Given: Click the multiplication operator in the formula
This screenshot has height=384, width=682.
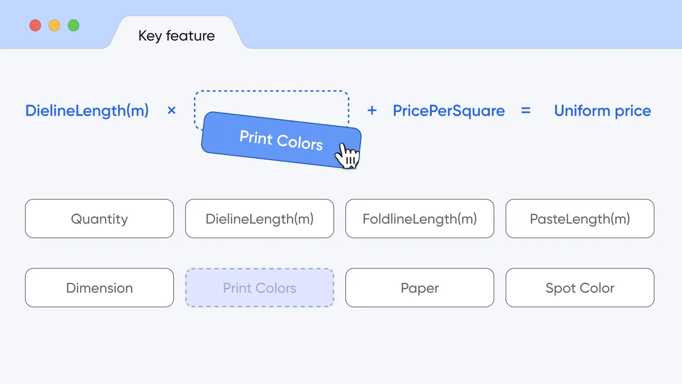Looking at the screenshot, I should coord(171,111).
